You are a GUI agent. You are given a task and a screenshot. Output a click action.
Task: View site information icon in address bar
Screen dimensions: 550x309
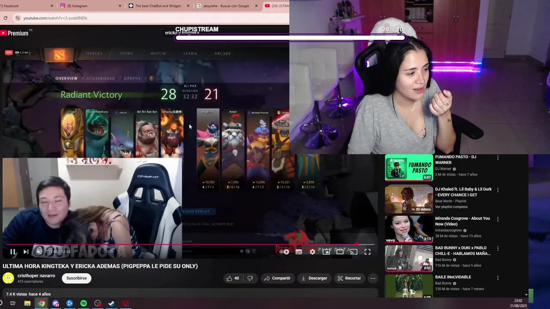18,18
